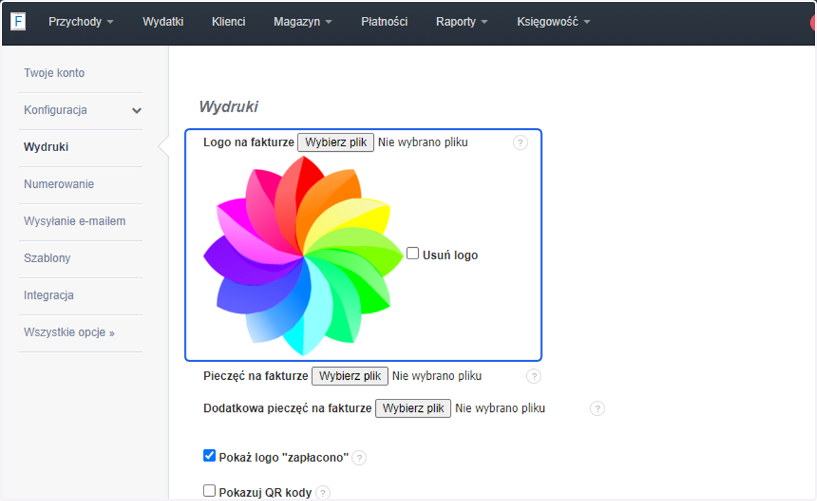Open help for Pokazuj QR kody
Viewport: 817px width, 501px height.
point(323,493)
